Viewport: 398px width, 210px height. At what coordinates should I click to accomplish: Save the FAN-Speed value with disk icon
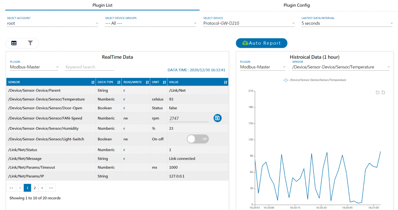point(217,118)
